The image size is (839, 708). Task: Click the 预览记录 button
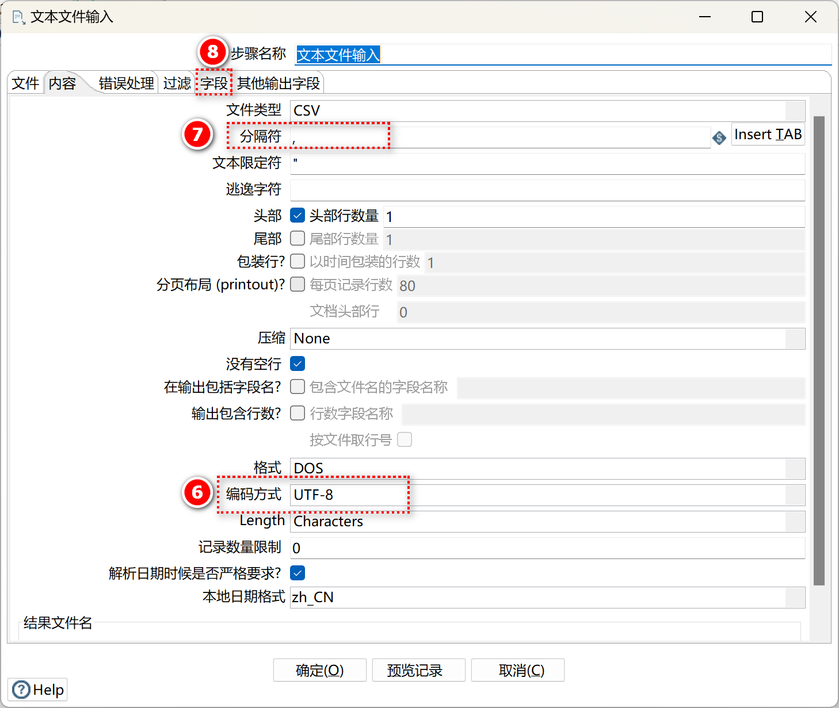[418, 670]
